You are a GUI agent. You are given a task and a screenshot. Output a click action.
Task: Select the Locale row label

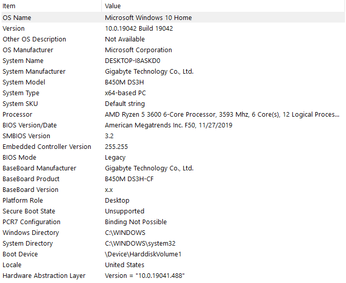coord(12,265)
